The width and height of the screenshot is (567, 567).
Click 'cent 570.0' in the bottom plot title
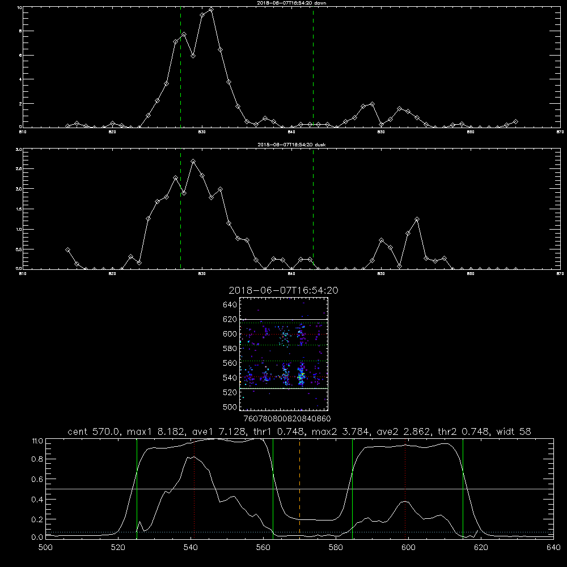(x=94, y=431)
